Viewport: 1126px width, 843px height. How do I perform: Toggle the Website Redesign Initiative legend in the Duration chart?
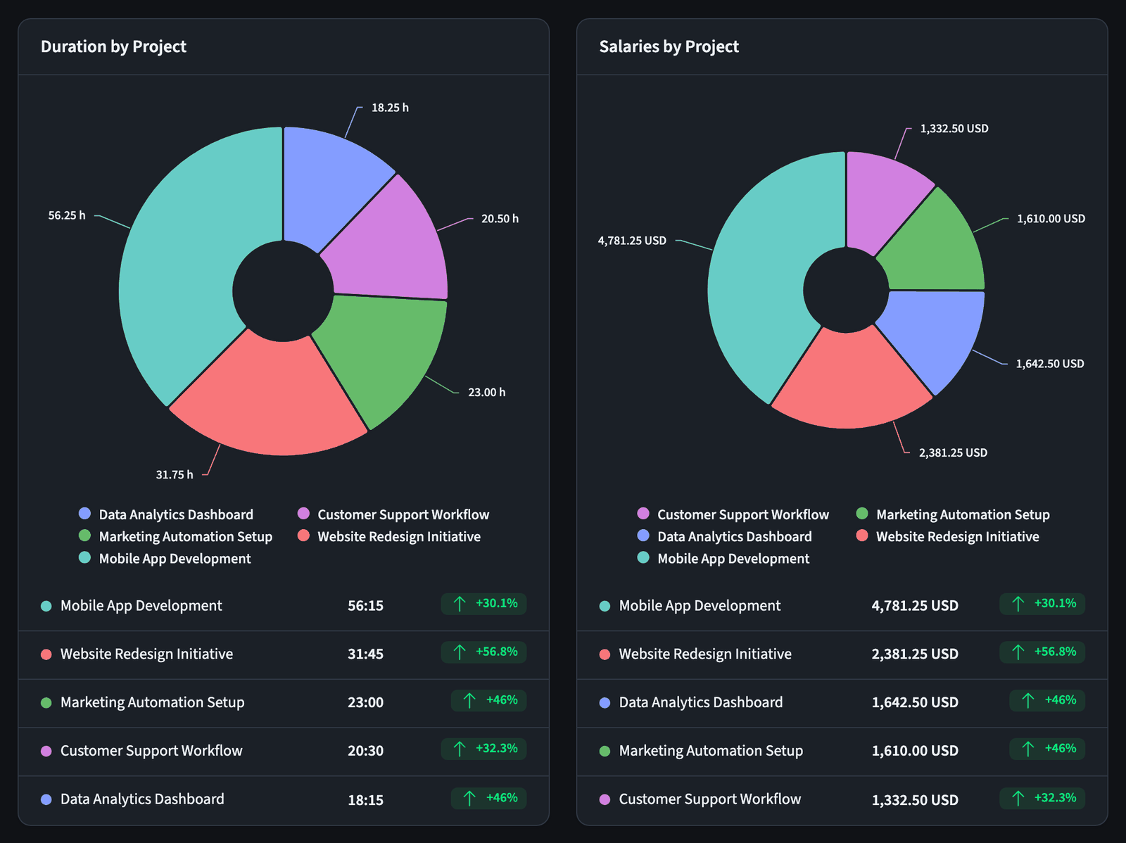pyautogui.click(x=389, y=536)
